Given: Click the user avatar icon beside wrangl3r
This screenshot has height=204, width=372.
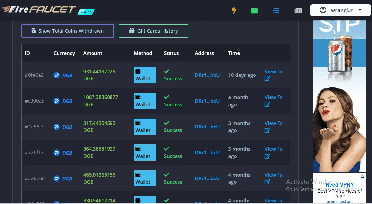Looking at the screenshot, I should (323, 10).
